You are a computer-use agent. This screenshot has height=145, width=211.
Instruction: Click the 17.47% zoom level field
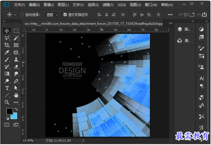(x=28, y=141)
